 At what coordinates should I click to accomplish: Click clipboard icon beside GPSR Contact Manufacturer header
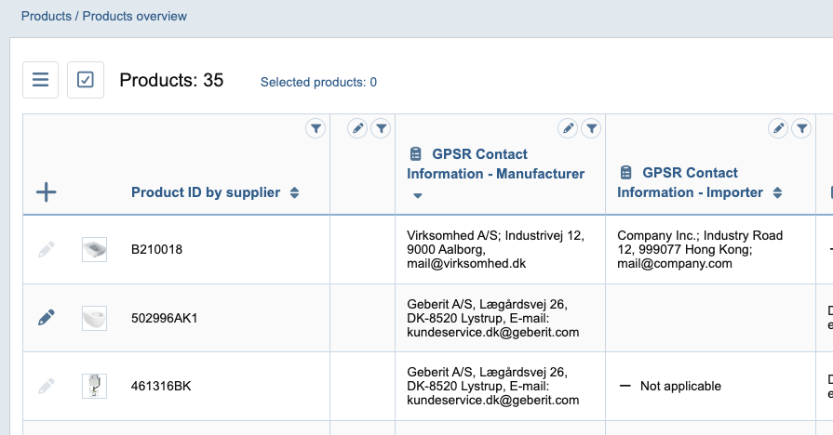point(415,154)
